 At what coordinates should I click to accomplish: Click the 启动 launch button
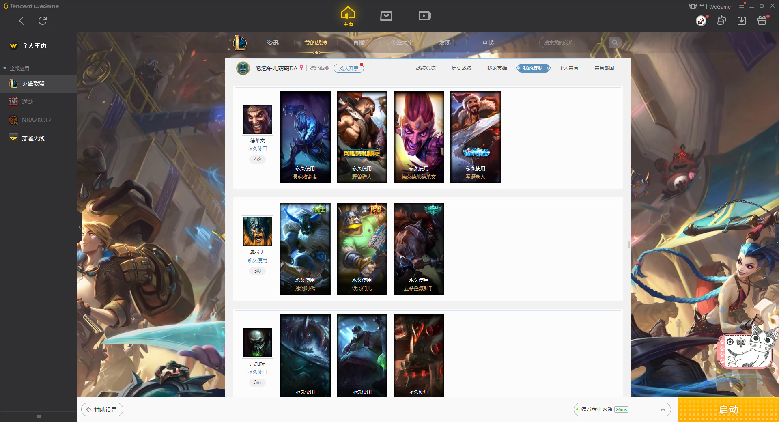coord(728,409)
